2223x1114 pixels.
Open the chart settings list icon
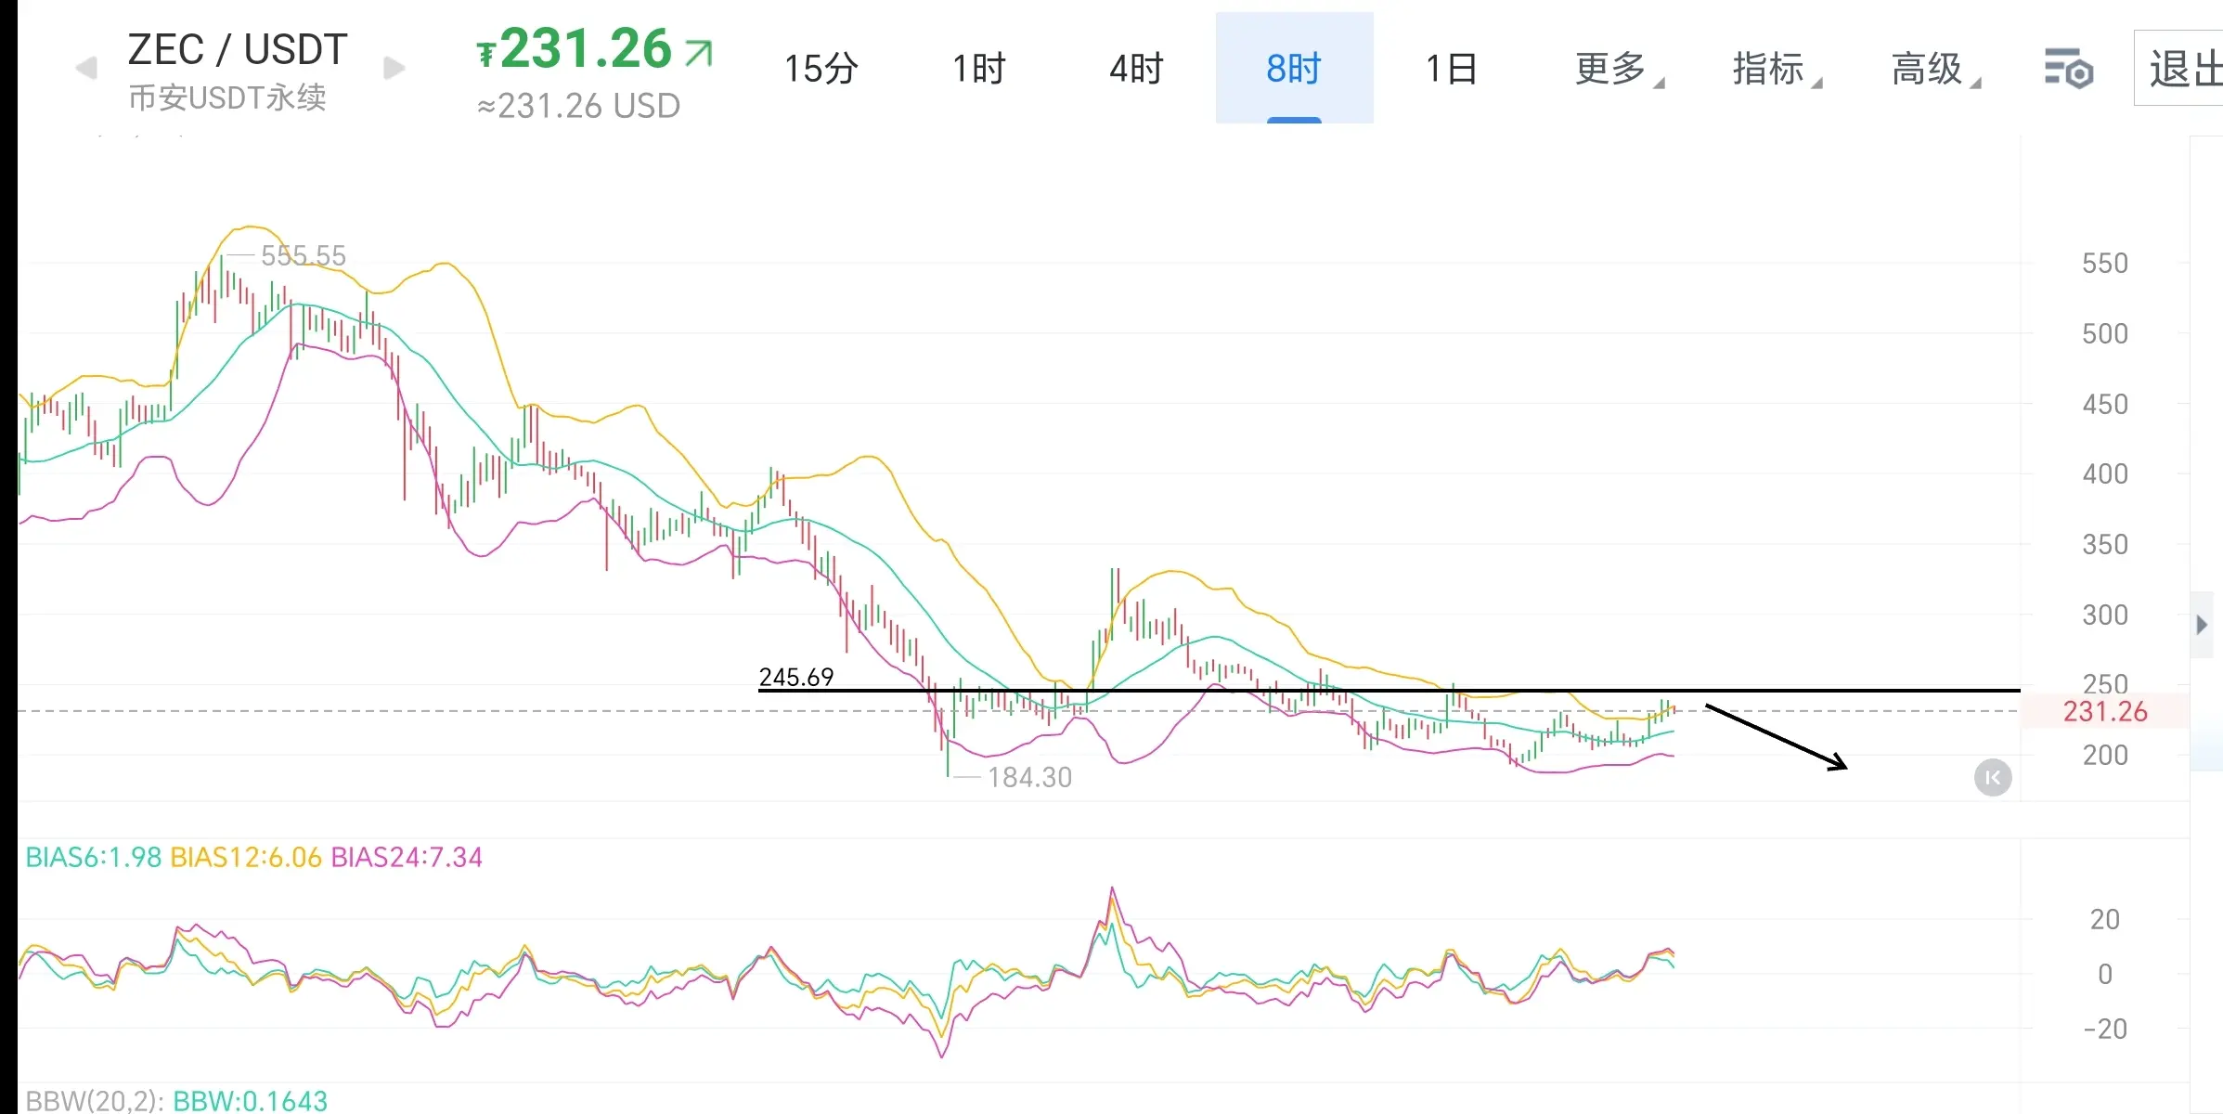(2068, 69)
